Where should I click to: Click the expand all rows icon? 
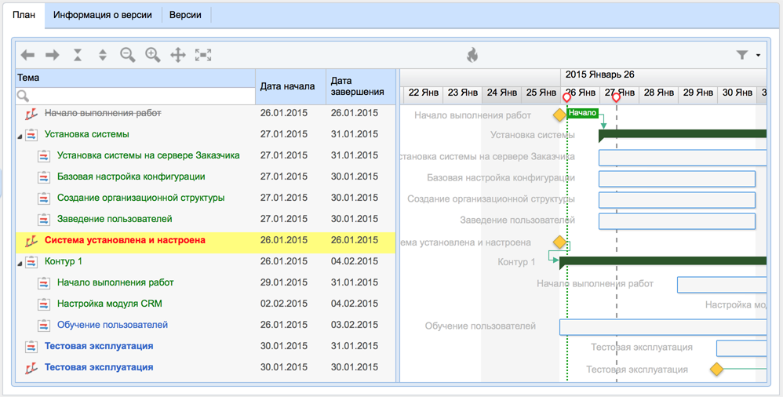pos(102,55)
